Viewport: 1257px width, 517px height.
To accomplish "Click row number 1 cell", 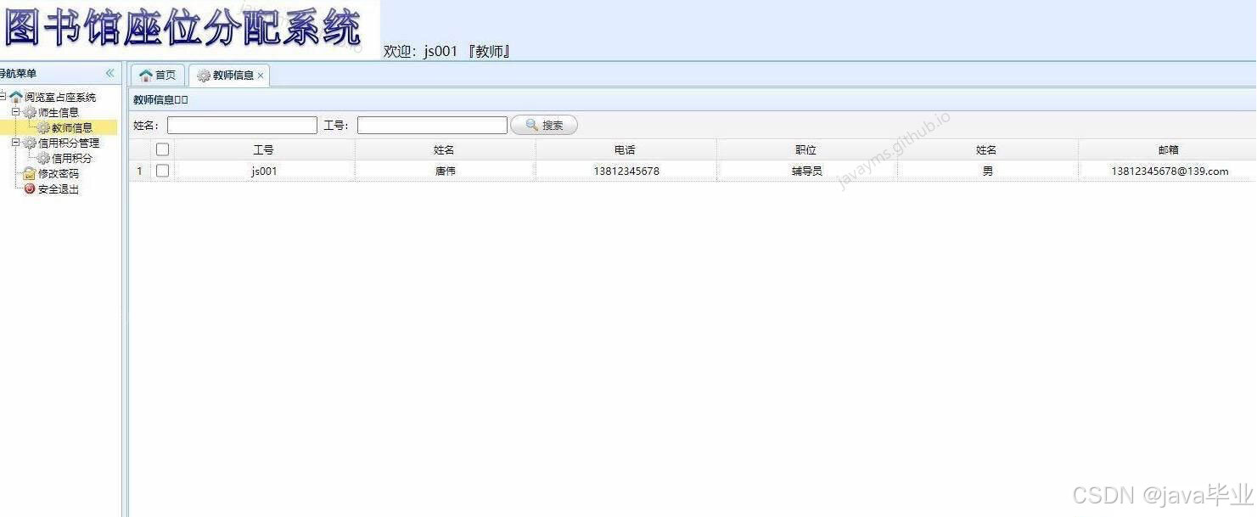I will click(x=140, y=171).
